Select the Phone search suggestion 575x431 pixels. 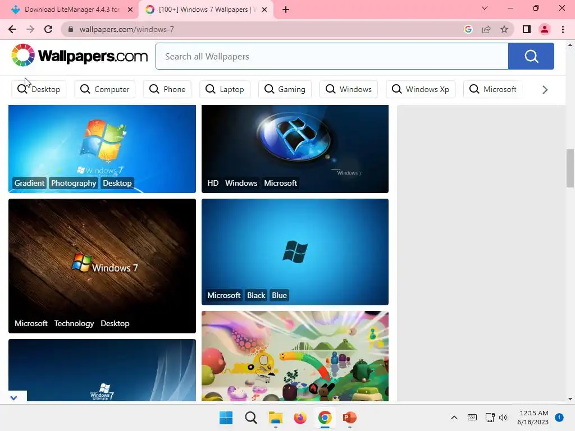tap(167, 89)
